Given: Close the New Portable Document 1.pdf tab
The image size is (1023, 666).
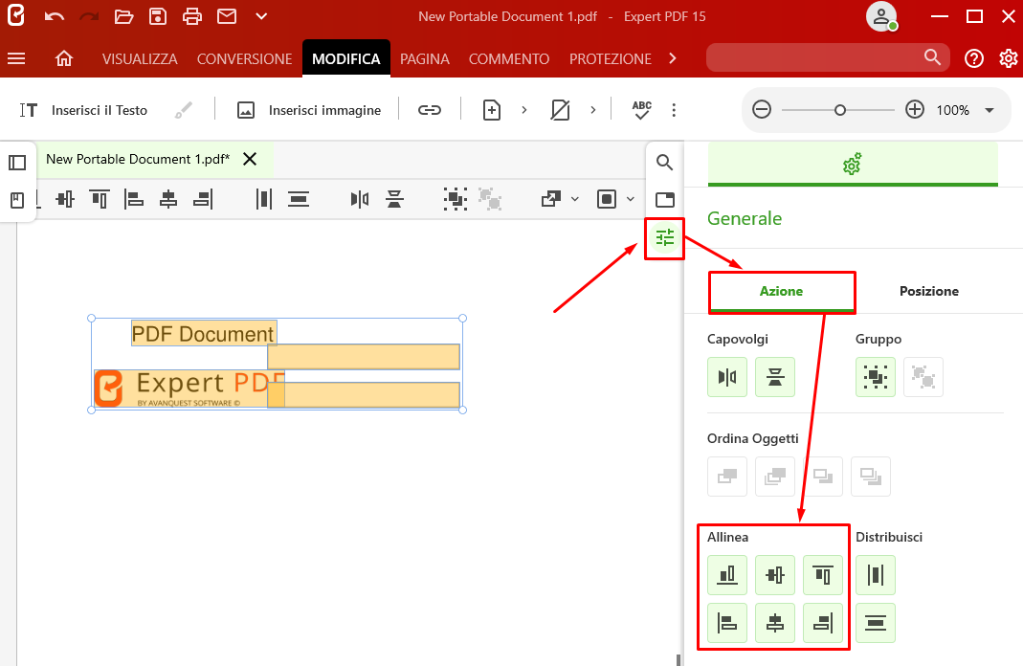Looking at the screenshot, I should 250,159.
